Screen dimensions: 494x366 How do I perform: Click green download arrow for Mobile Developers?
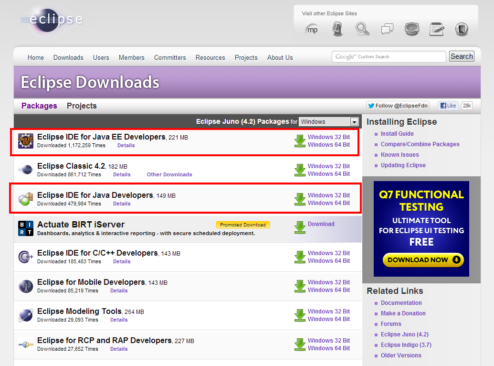[300, 286]
